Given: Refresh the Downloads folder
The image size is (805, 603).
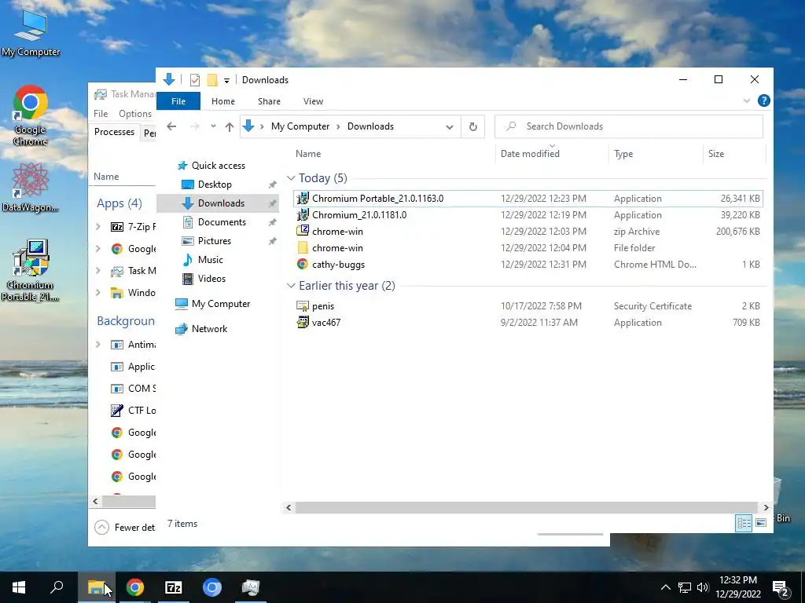Looking at the screenshot, I should (x=472, y=126).
